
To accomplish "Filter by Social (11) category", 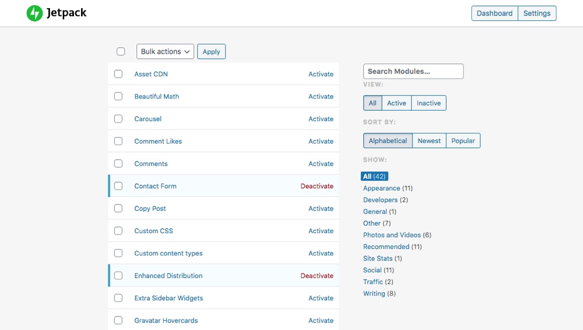I will 378,270.
